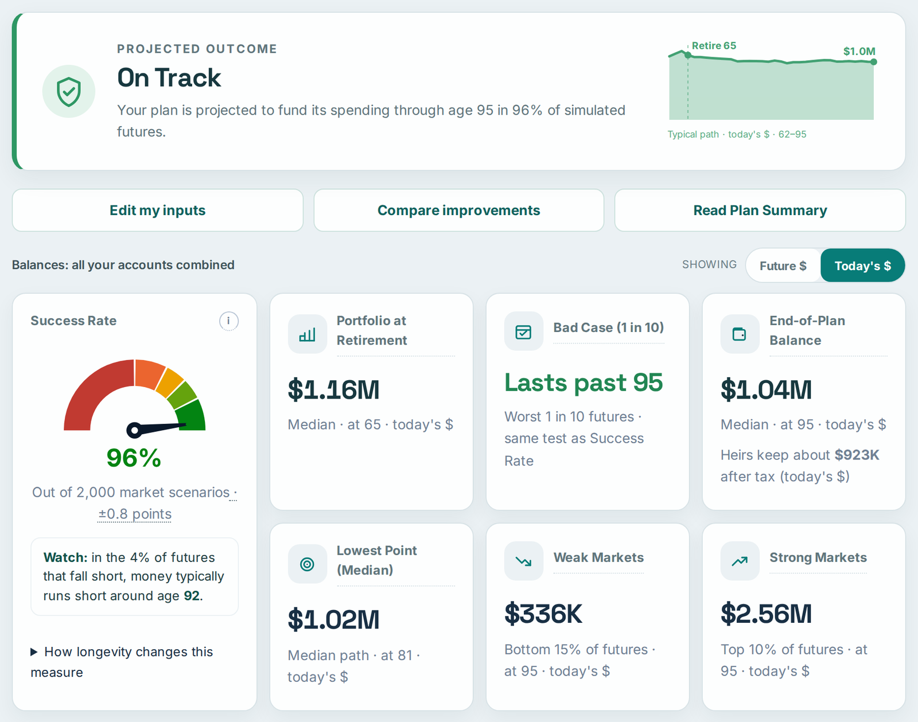Click the Retire 65 chart marker
918x722 pixels.
tap(688, 55)
